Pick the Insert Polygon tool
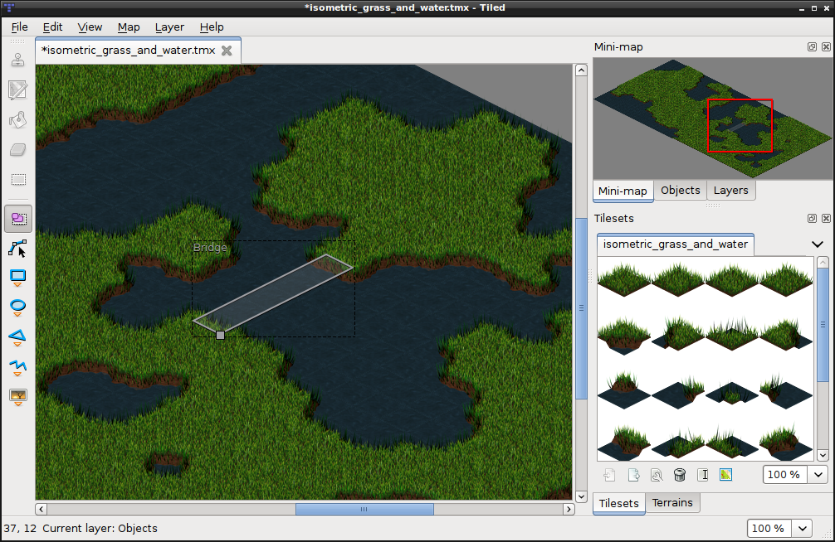The width and height of the screenshot is (835, 542). [x=17, y=336]
